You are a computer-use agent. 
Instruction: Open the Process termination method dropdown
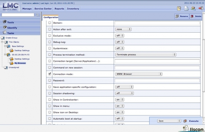pyautogui.click(x=145, y=55)
